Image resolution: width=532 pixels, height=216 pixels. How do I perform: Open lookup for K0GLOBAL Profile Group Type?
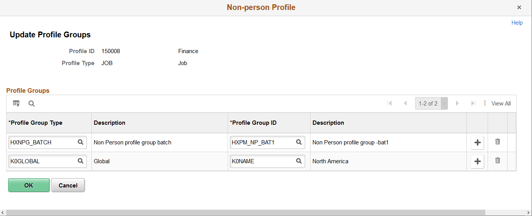pos(81,161)
